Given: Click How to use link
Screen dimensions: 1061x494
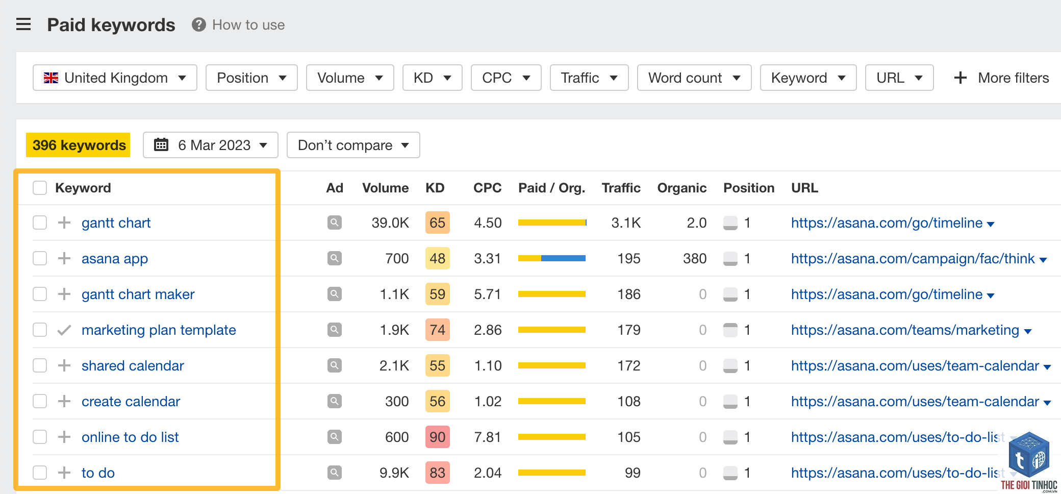Looking at the screenshot, I should pyautogui.click(x=248, y=24).
